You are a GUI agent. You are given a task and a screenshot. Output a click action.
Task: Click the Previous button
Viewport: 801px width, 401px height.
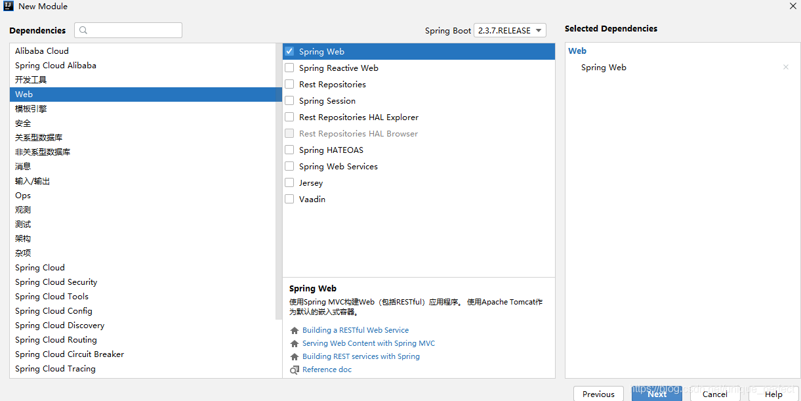[x=598, y=394]
